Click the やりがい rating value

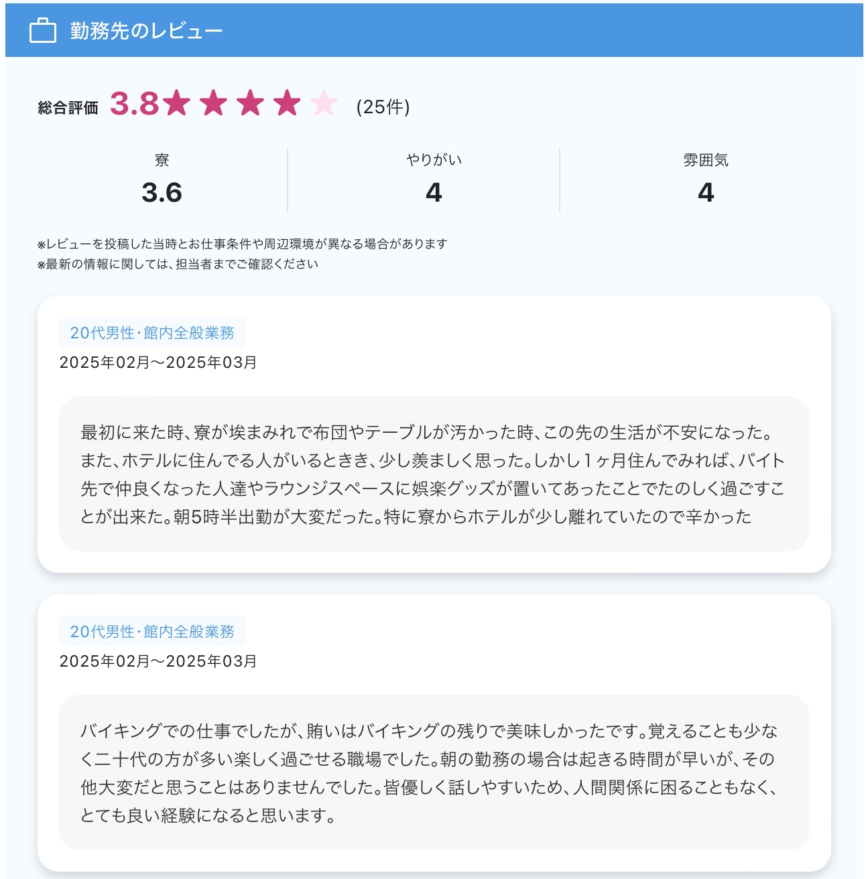434,193
